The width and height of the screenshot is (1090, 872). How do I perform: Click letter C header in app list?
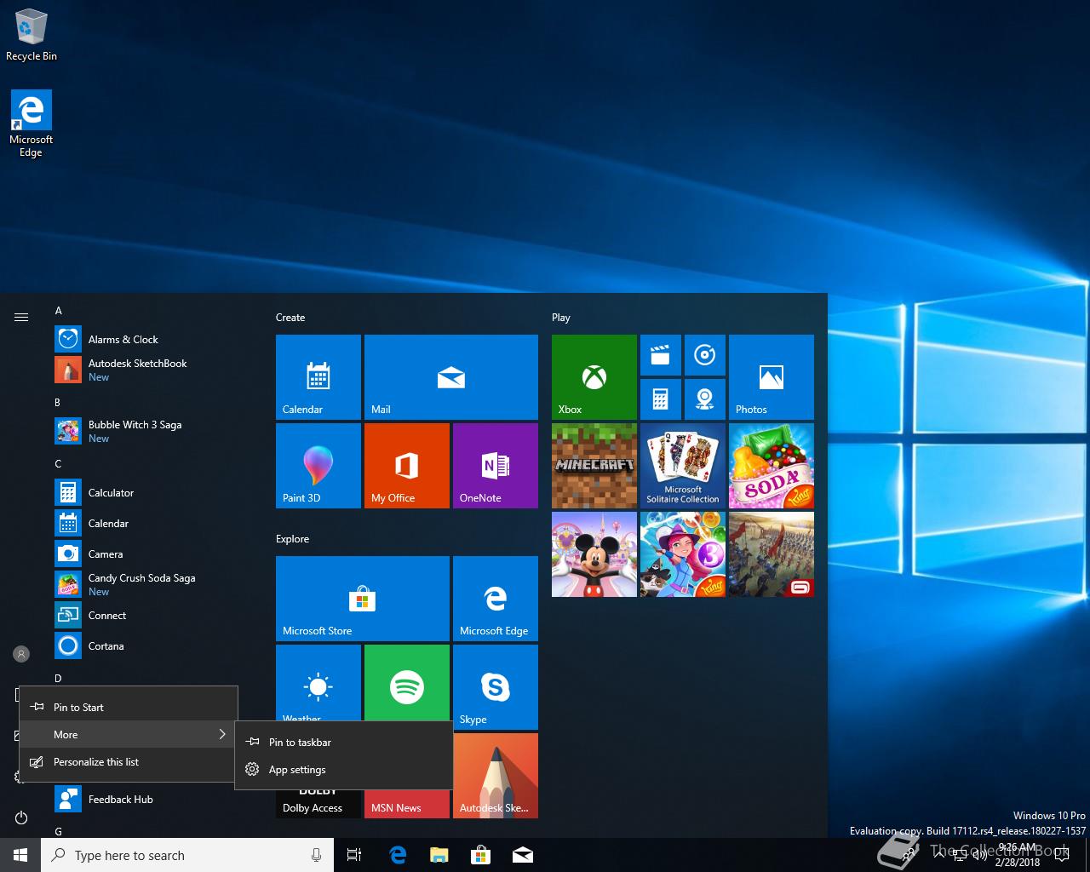[58, 464]
